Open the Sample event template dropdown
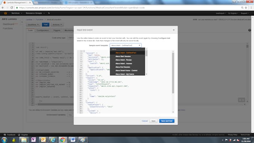Screen dimensions: 254x143 126,45
